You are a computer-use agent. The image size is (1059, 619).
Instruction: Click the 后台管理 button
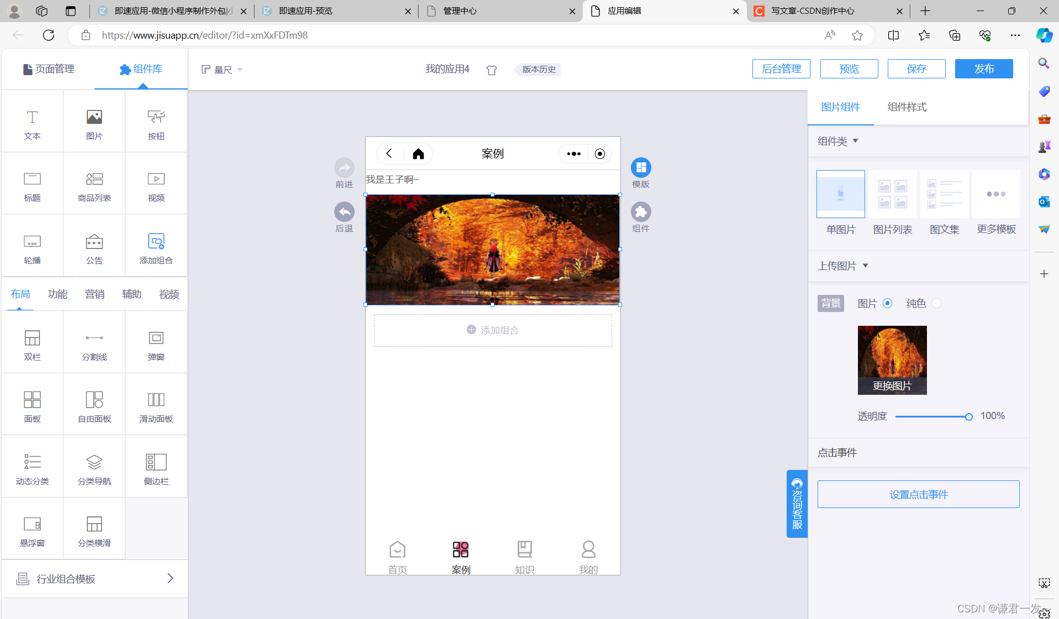[781, 68]
